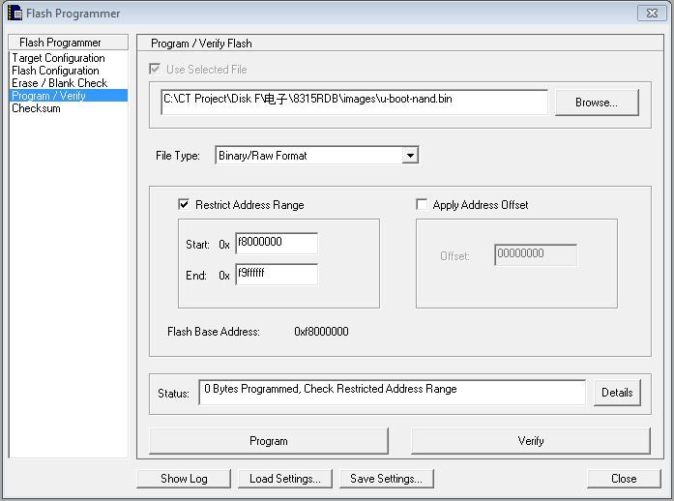Select Erase / Blank Check item
The image size is (674, 501).
tap(59, 83)
